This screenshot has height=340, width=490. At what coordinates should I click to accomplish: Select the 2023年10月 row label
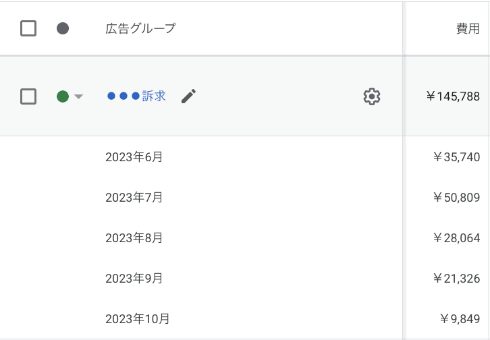[x=137, y=318]
